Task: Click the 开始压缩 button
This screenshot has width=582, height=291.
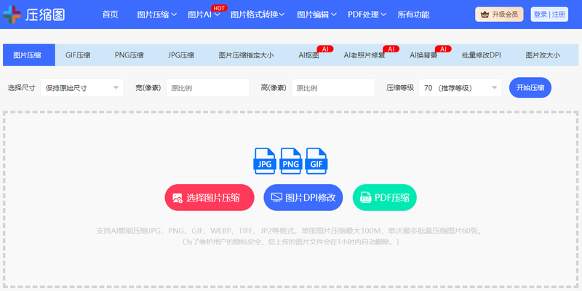Action: tap(530, 88)
